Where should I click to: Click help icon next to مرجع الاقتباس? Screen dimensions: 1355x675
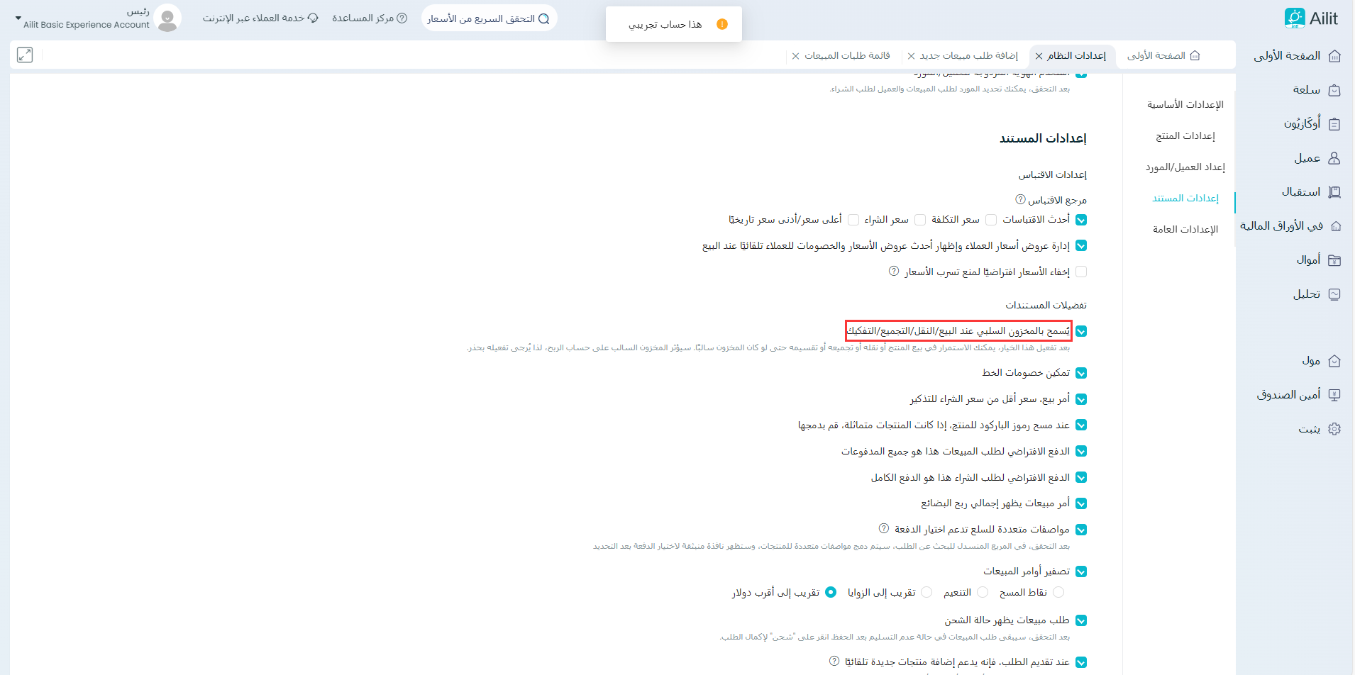[1020, 199]
